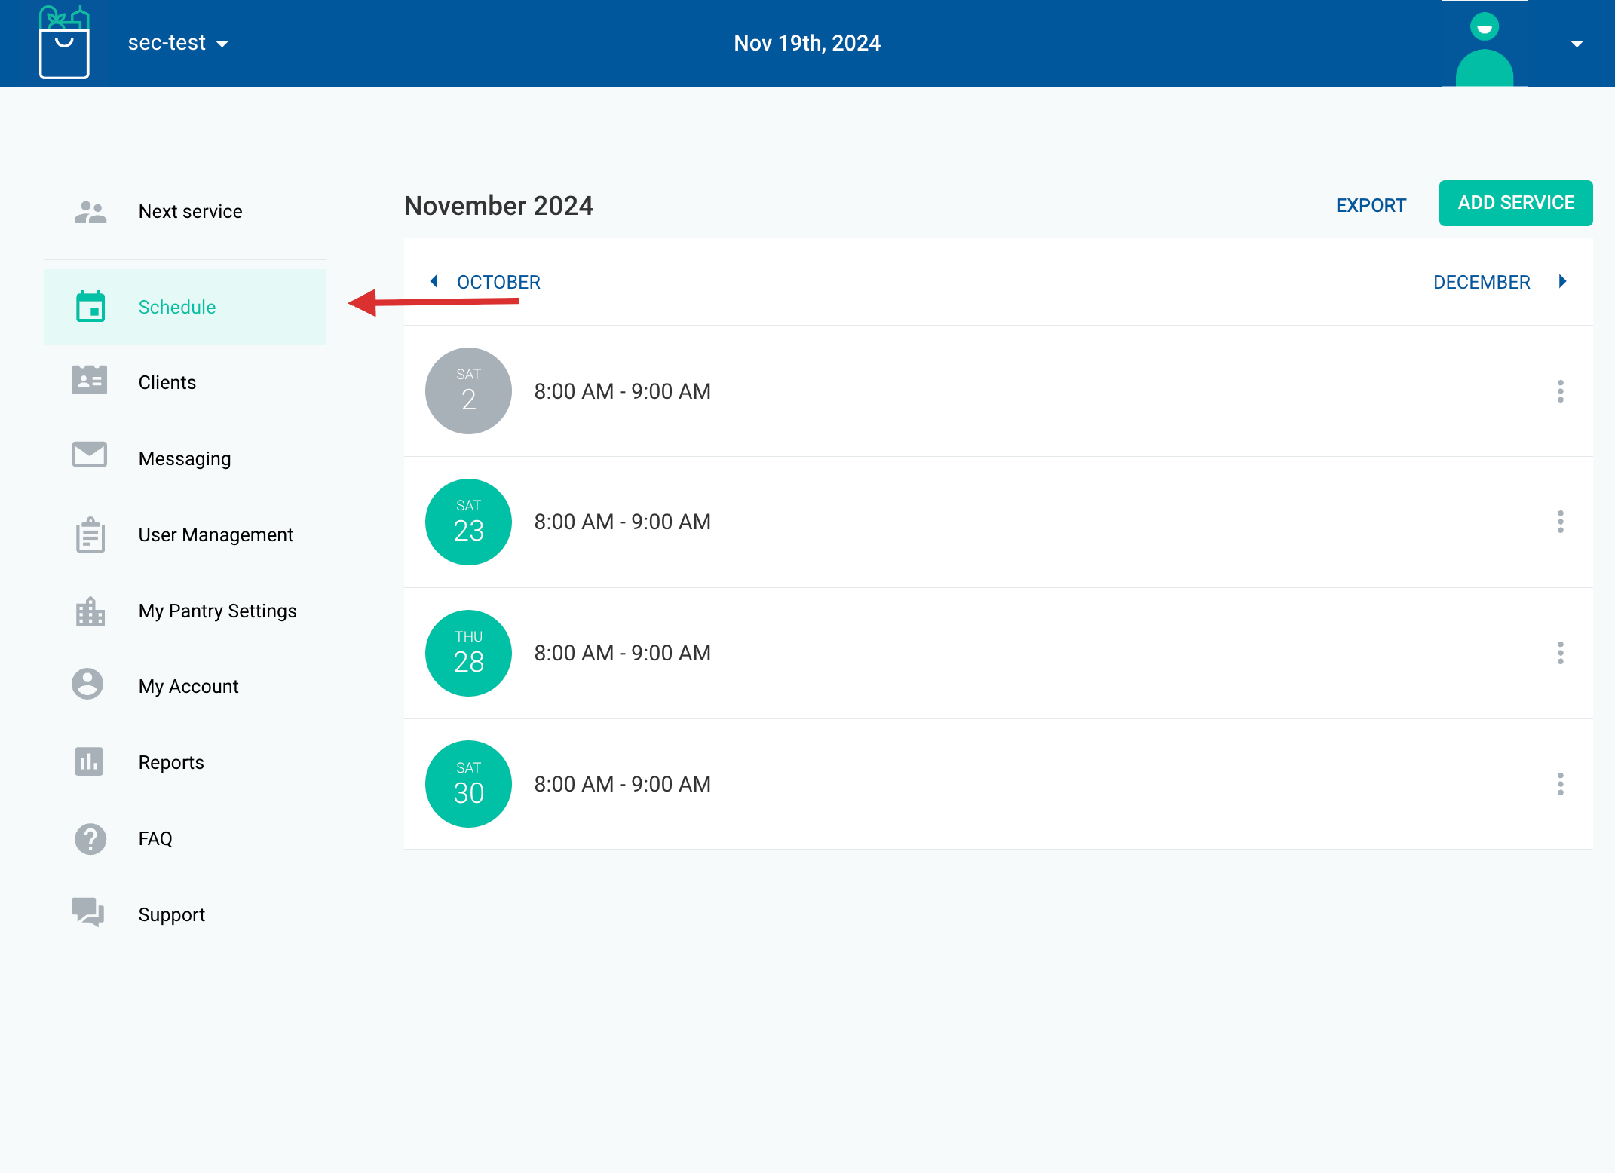
Task: Click the EXPORT link
Action: [x=1371, y=205]
